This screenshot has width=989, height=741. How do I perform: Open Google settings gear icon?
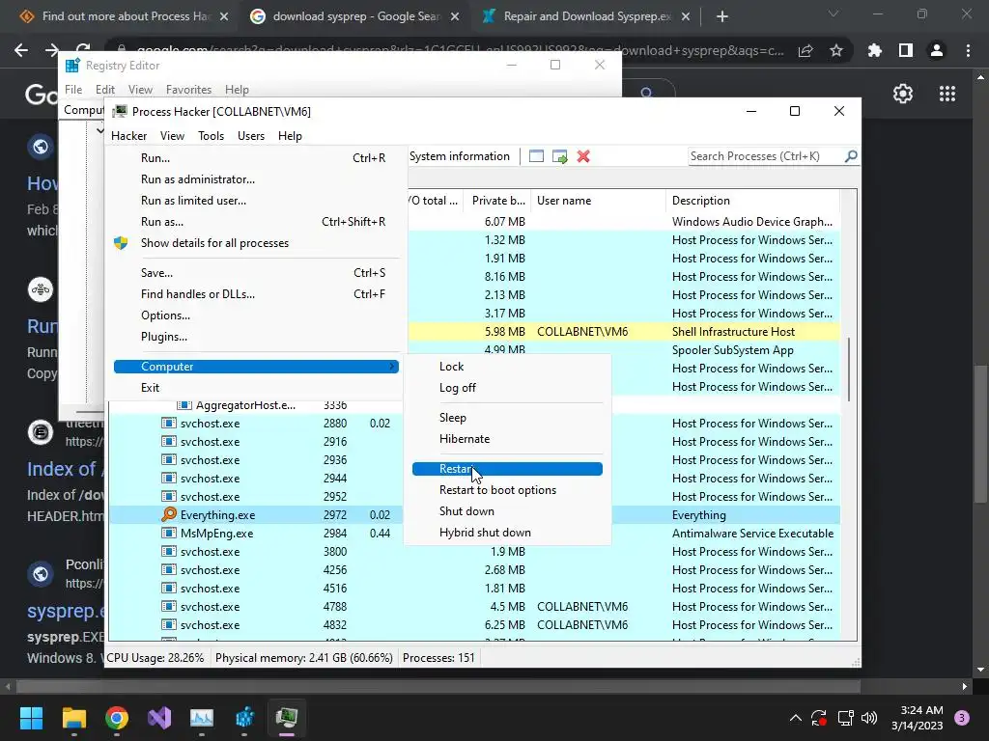(x=903, y=94)
